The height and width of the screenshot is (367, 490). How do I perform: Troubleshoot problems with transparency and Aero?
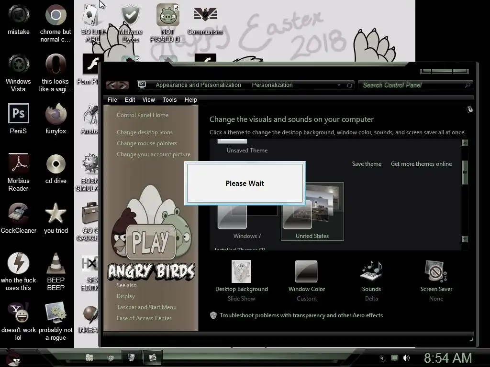[x=301, y=315]
